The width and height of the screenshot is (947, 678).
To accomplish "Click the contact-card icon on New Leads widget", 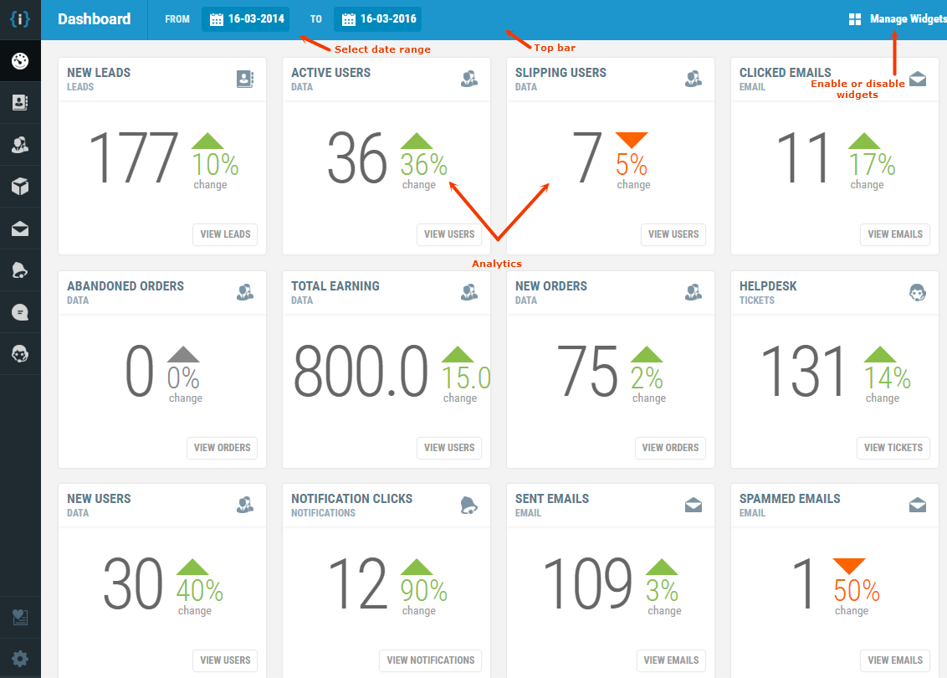I will coord(244,79).
